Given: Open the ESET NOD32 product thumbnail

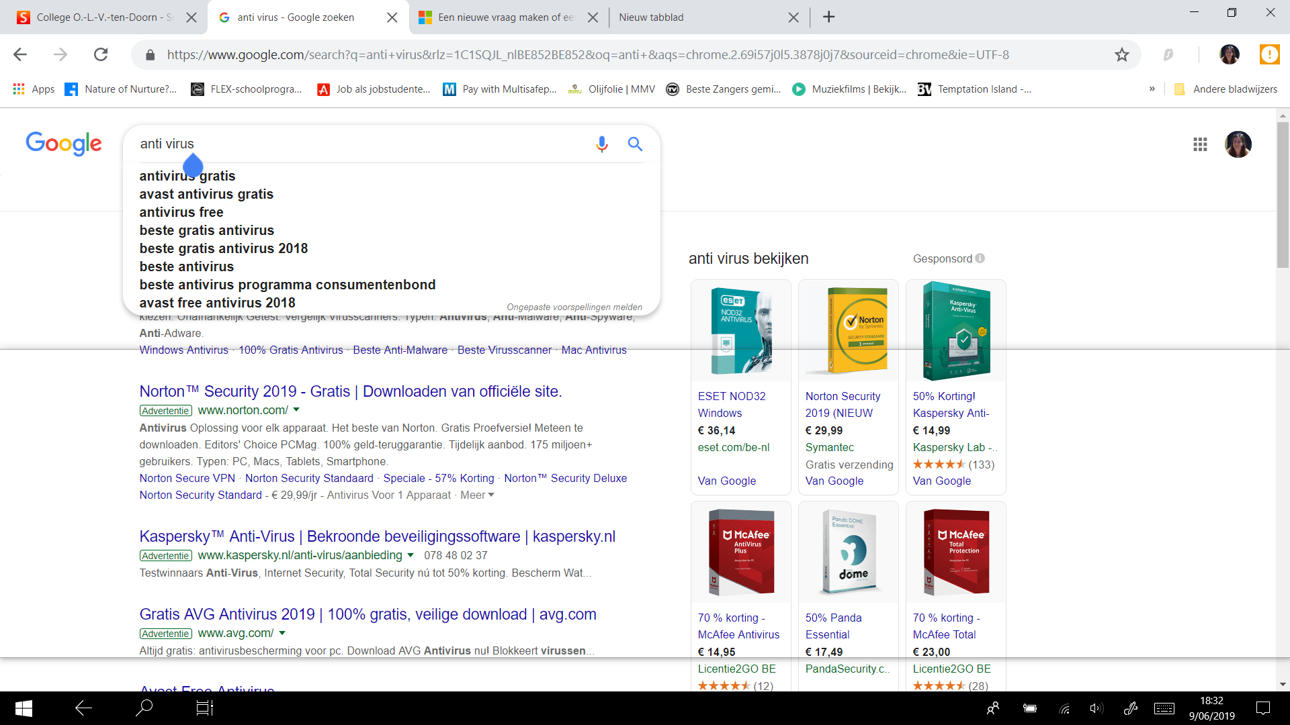Looking at the screenshot, I should [741, 330].
